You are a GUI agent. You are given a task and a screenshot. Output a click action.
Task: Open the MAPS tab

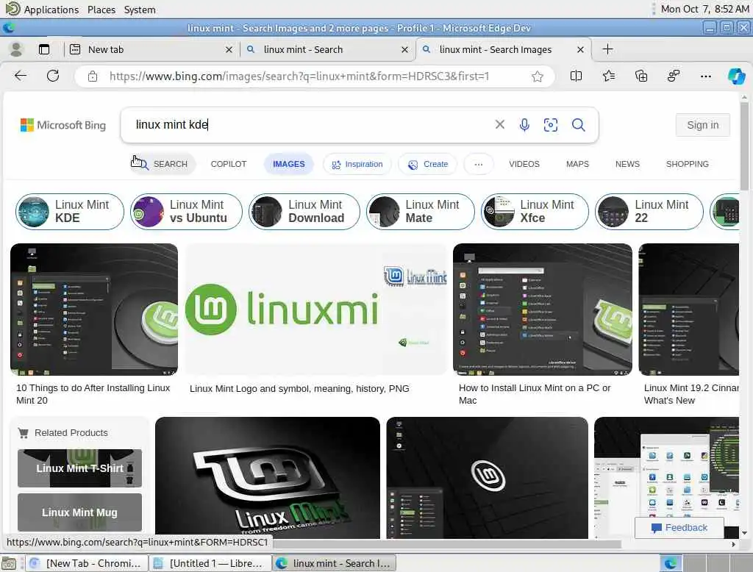click(x=577, y=164)
